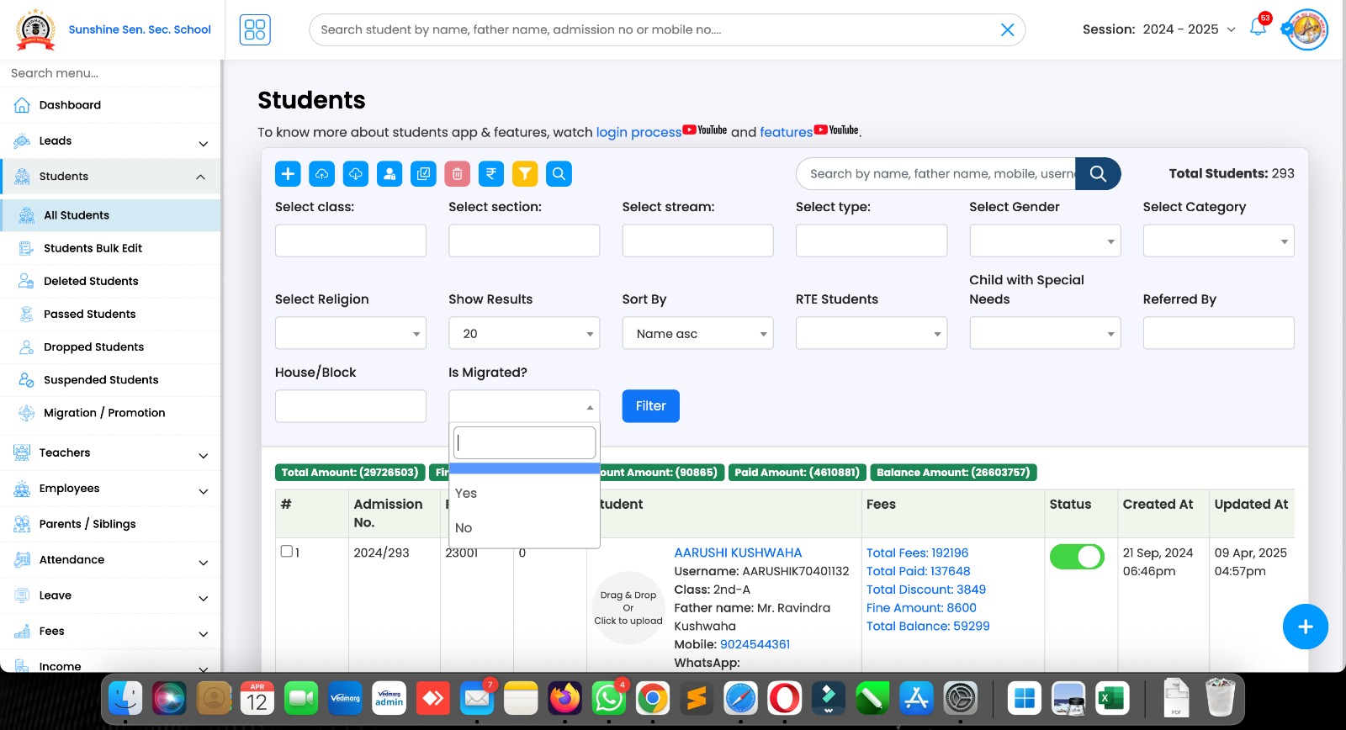Viewport: 1346px width, 730px height.
Task: Open the AARUSHI KUSHWAHA student link
Action: coord(738,553)
